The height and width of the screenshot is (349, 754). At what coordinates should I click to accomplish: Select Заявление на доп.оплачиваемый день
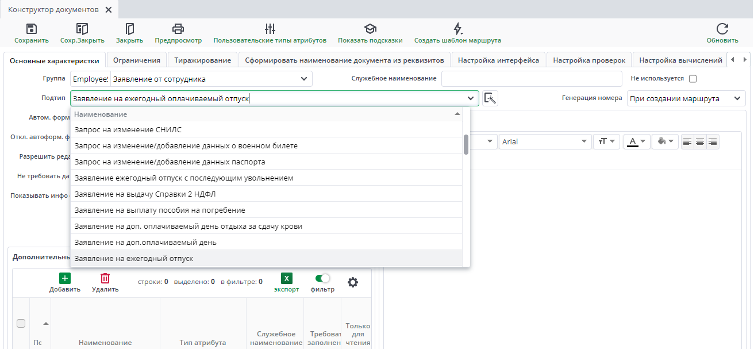(x=267, y=242)
